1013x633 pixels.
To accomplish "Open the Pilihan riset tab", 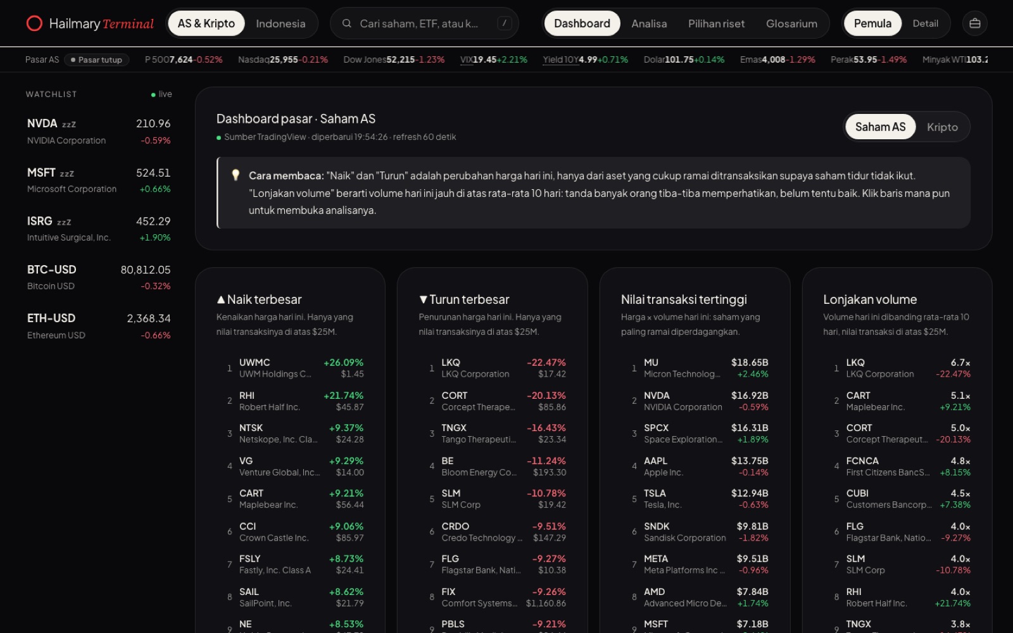I will [x=716, y=23].
